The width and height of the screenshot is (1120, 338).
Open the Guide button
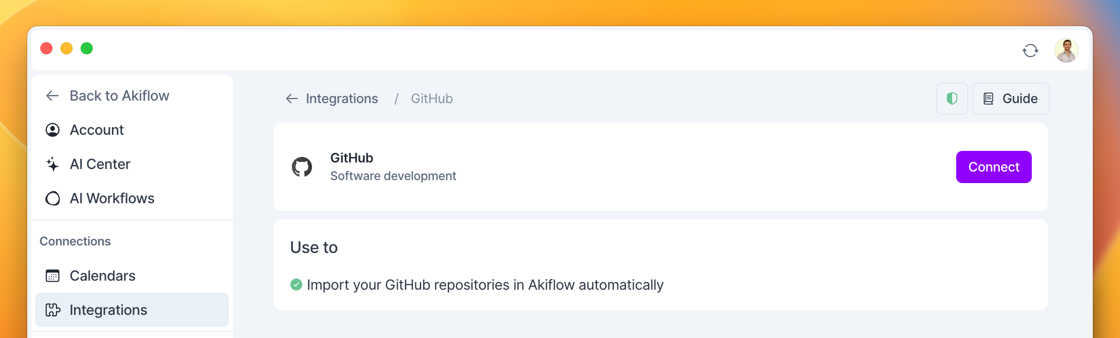pyautogui.click(x=1011, y=99)
